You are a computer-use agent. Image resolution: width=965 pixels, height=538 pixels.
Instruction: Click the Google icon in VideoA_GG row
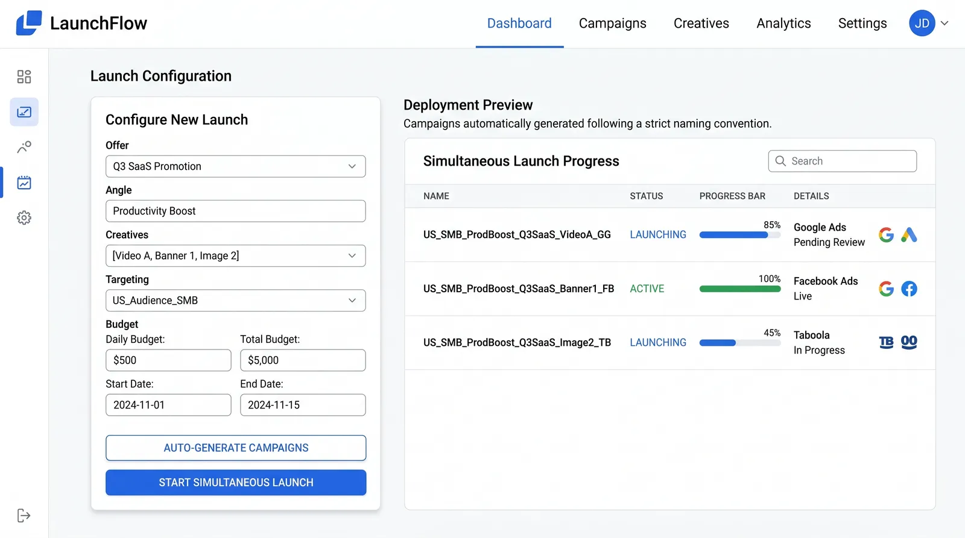(x=886, y=234)
